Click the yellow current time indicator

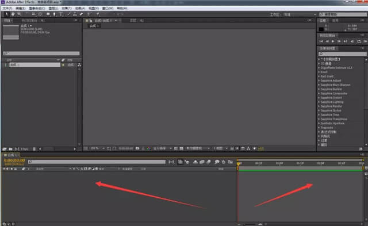pyautogui.click(x=239, y=163)
